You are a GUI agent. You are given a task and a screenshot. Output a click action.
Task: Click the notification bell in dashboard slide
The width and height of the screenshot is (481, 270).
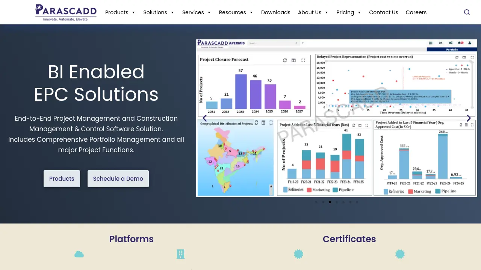pyautogui.click(x=460, y=43)
